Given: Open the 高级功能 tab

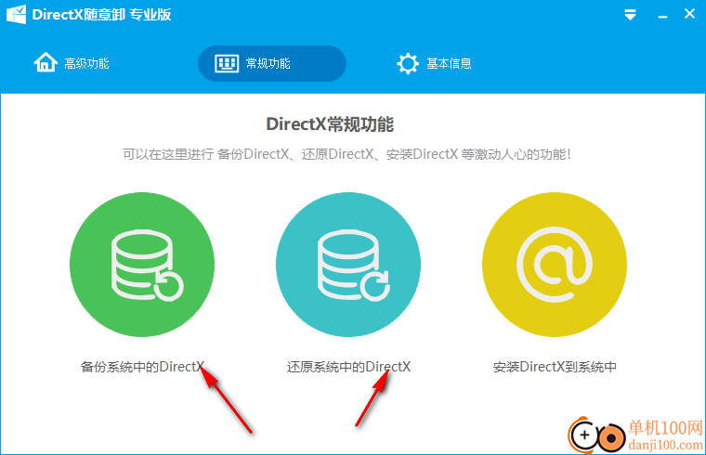Looking at the screenshot, I should point(72,63).
